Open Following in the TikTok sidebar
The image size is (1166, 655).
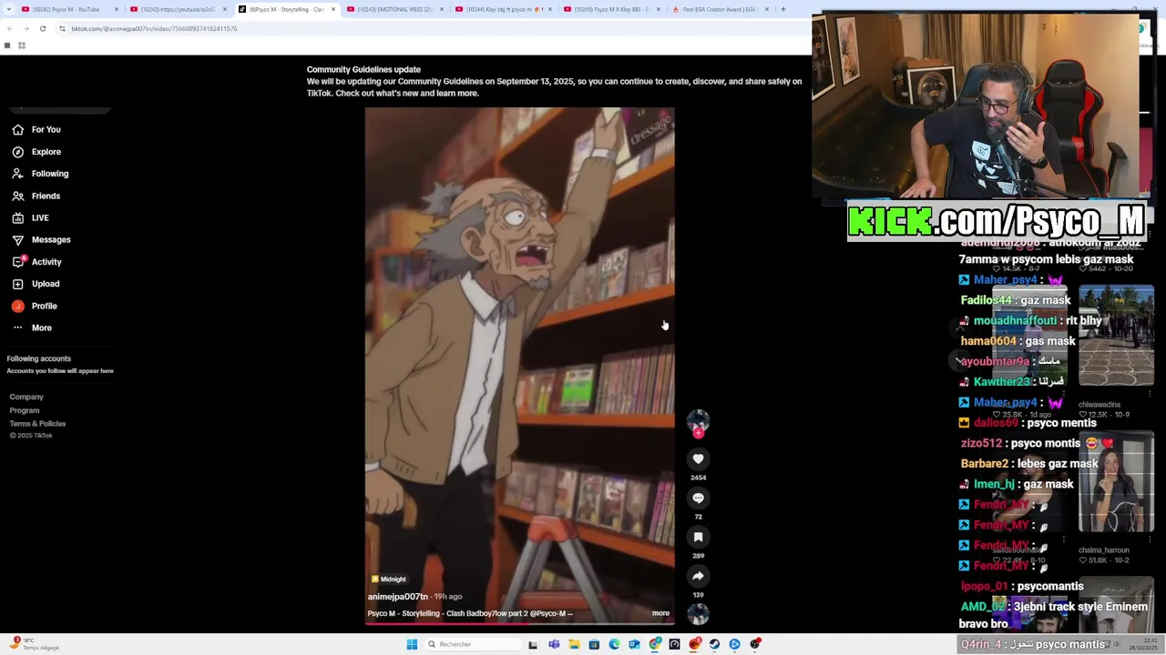pyautogui.click(x=40, y=174)
